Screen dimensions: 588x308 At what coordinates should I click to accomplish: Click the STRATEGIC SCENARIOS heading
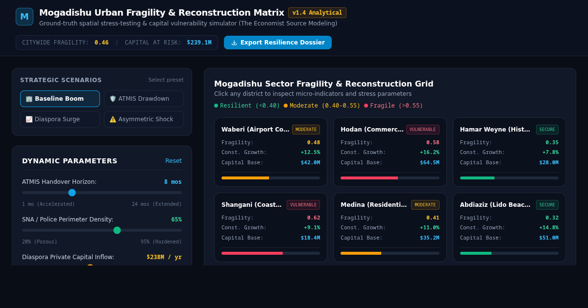[61, 80]
